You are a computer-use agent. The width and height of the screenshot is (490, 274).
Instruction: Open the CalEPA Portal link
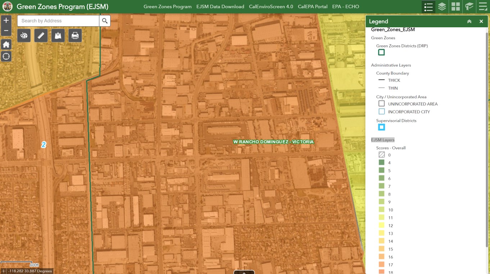click(x=312, y=6)
